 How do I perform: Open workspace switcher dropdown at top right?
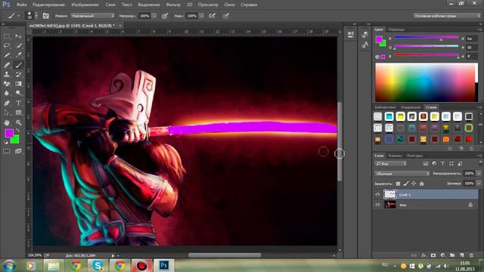coord(447,16)
